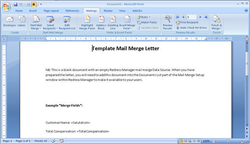Toggle ruler view button above scrollbar
250x144 pixels.
coord(247,39)
